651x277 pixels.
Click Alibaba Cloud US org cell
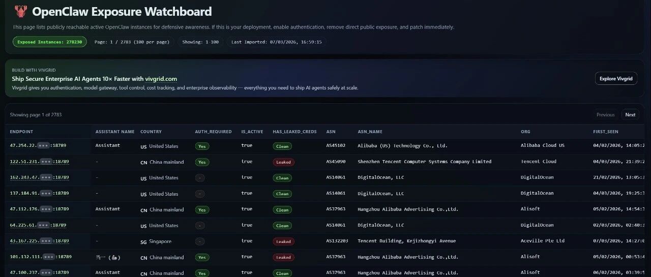543,145
